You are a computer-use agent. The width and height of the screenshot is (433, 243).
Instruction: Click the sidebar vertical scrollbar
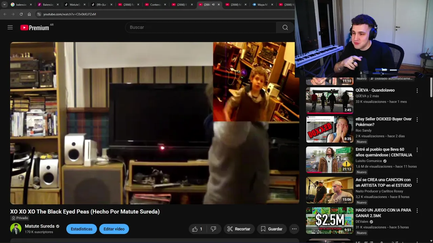coord(431,87)
